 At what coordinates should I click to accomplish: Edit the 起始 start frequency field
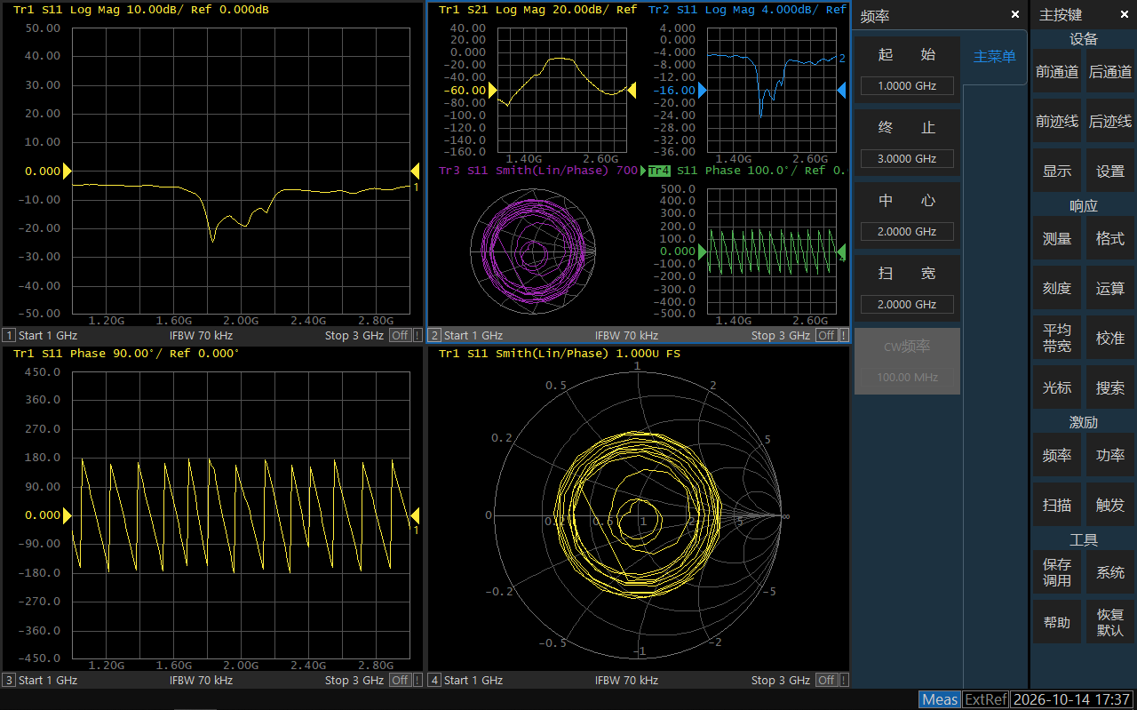click(x=907, y=86)
